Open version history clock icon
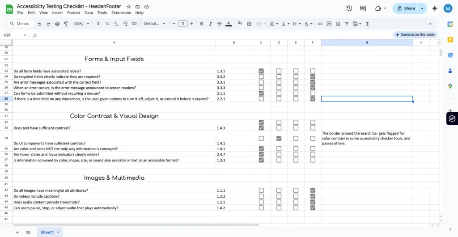 (349, 8)
